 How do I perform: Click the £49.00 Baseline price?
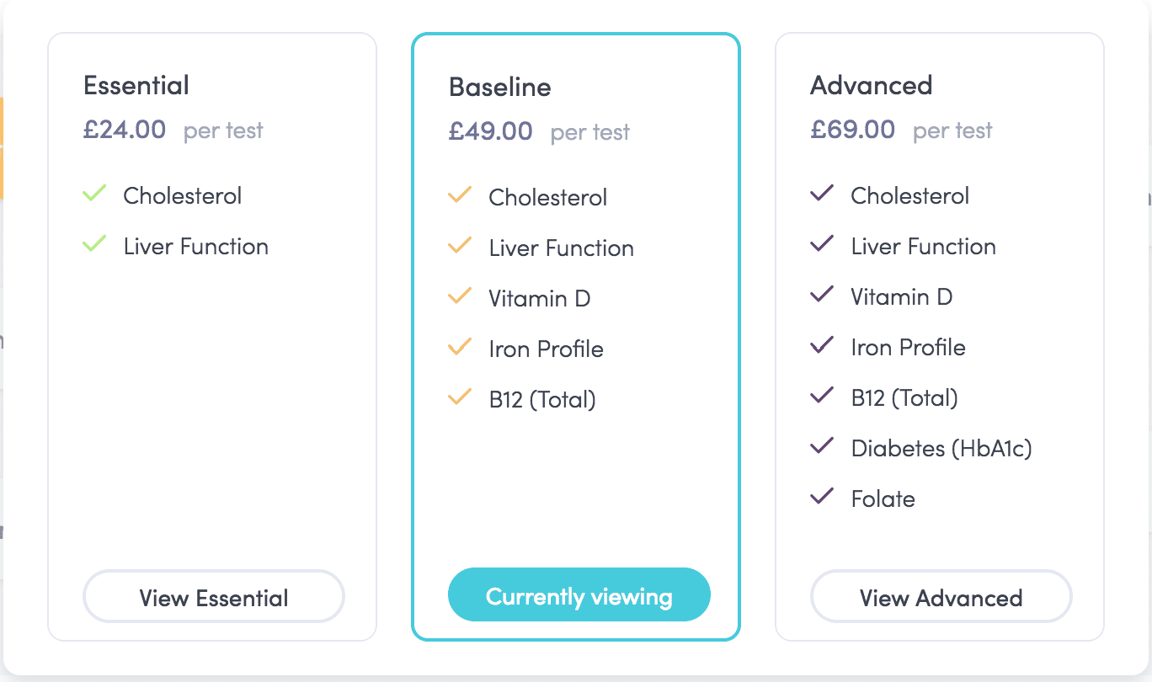[491, 131]
